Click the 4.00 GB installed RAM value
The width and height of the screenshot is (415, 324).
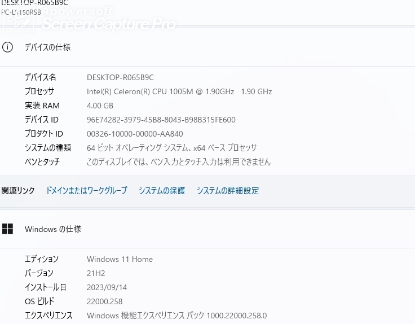(100, 106)
